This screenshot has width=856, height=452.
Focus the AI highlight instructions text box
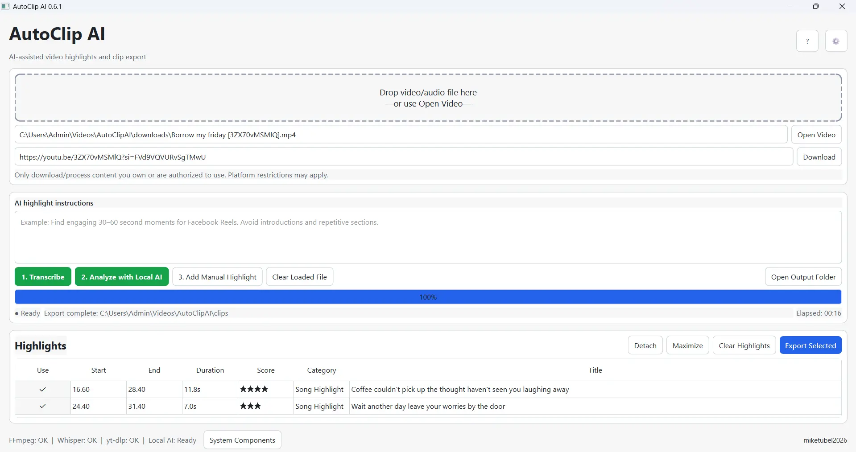[x=428, y=237]
